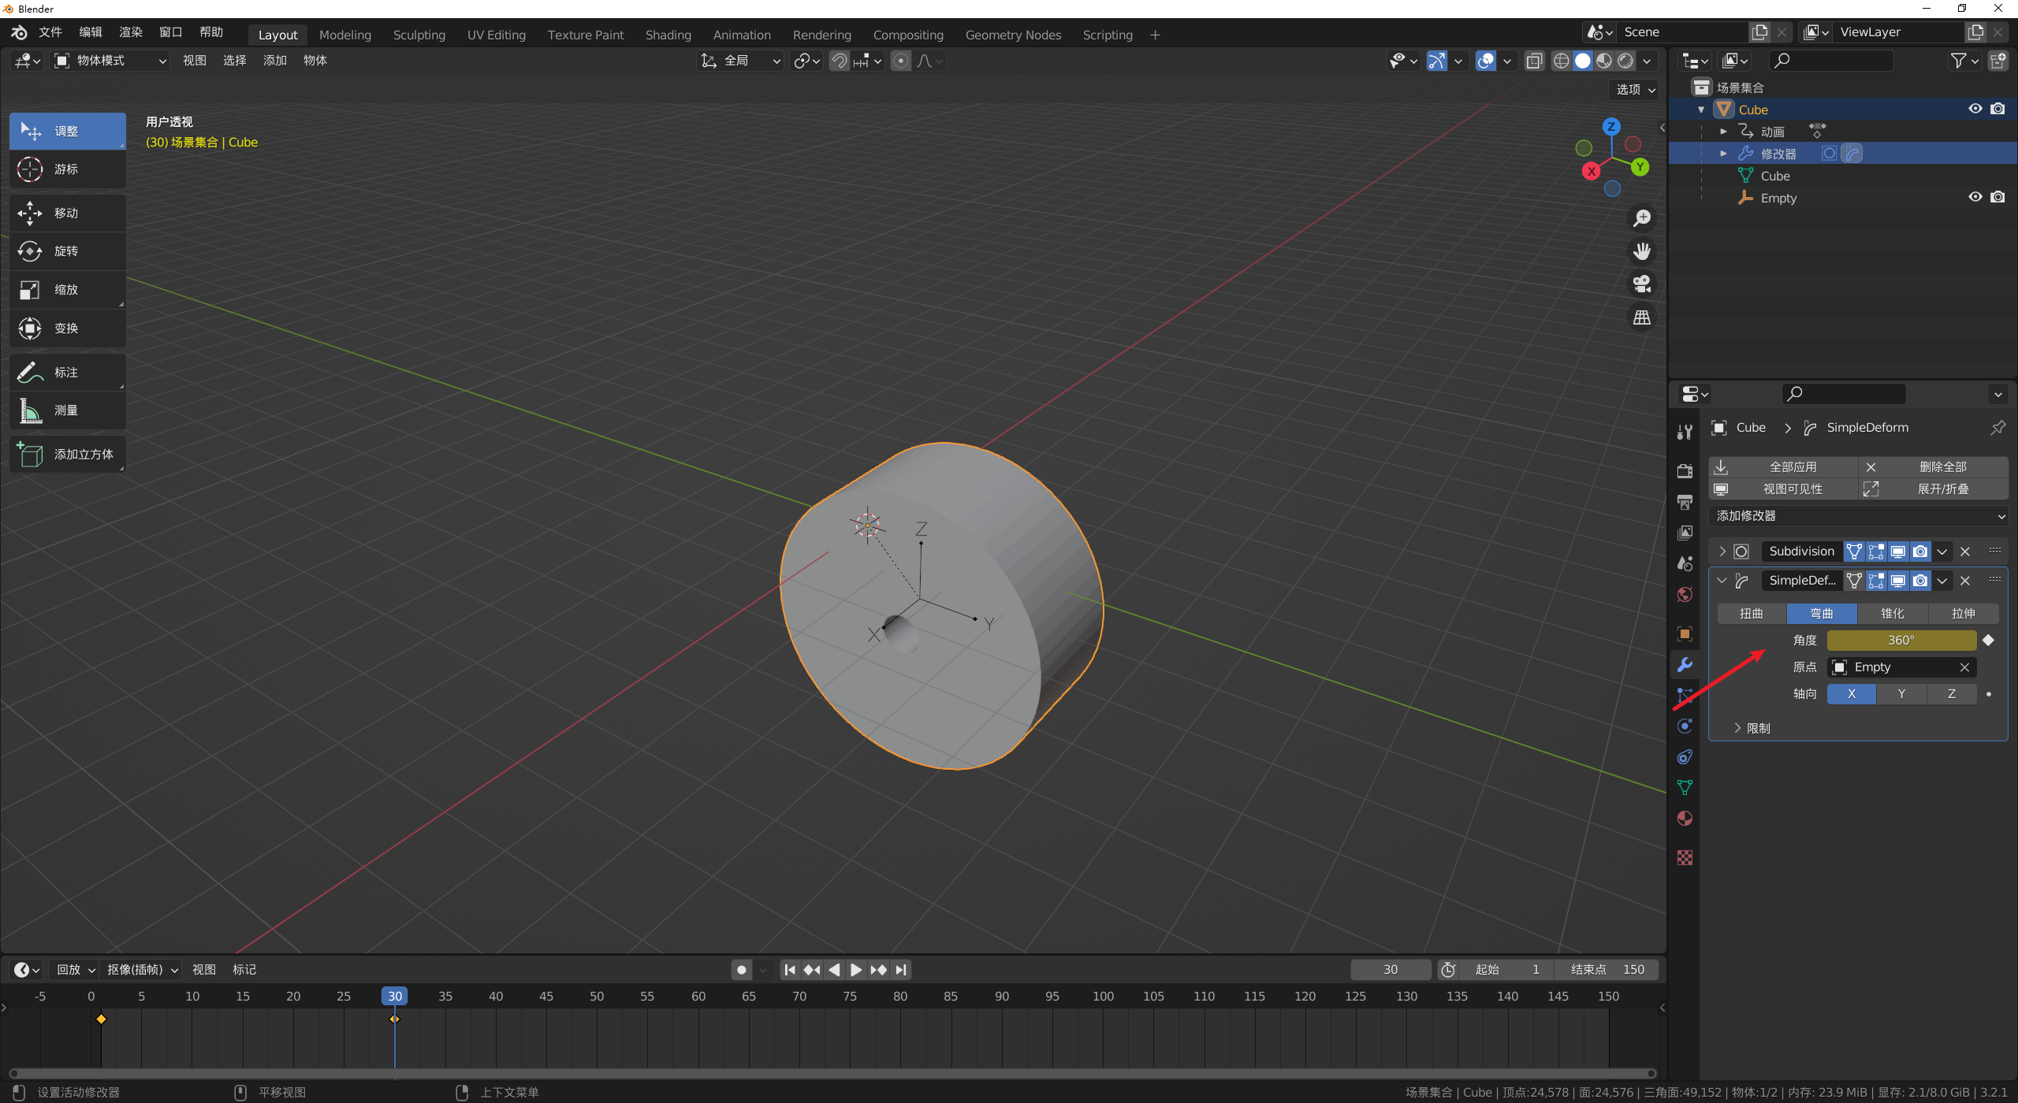Open the Material properties tab icon
Screen dimensions: 2018x1103
(x=1685, y=819)
